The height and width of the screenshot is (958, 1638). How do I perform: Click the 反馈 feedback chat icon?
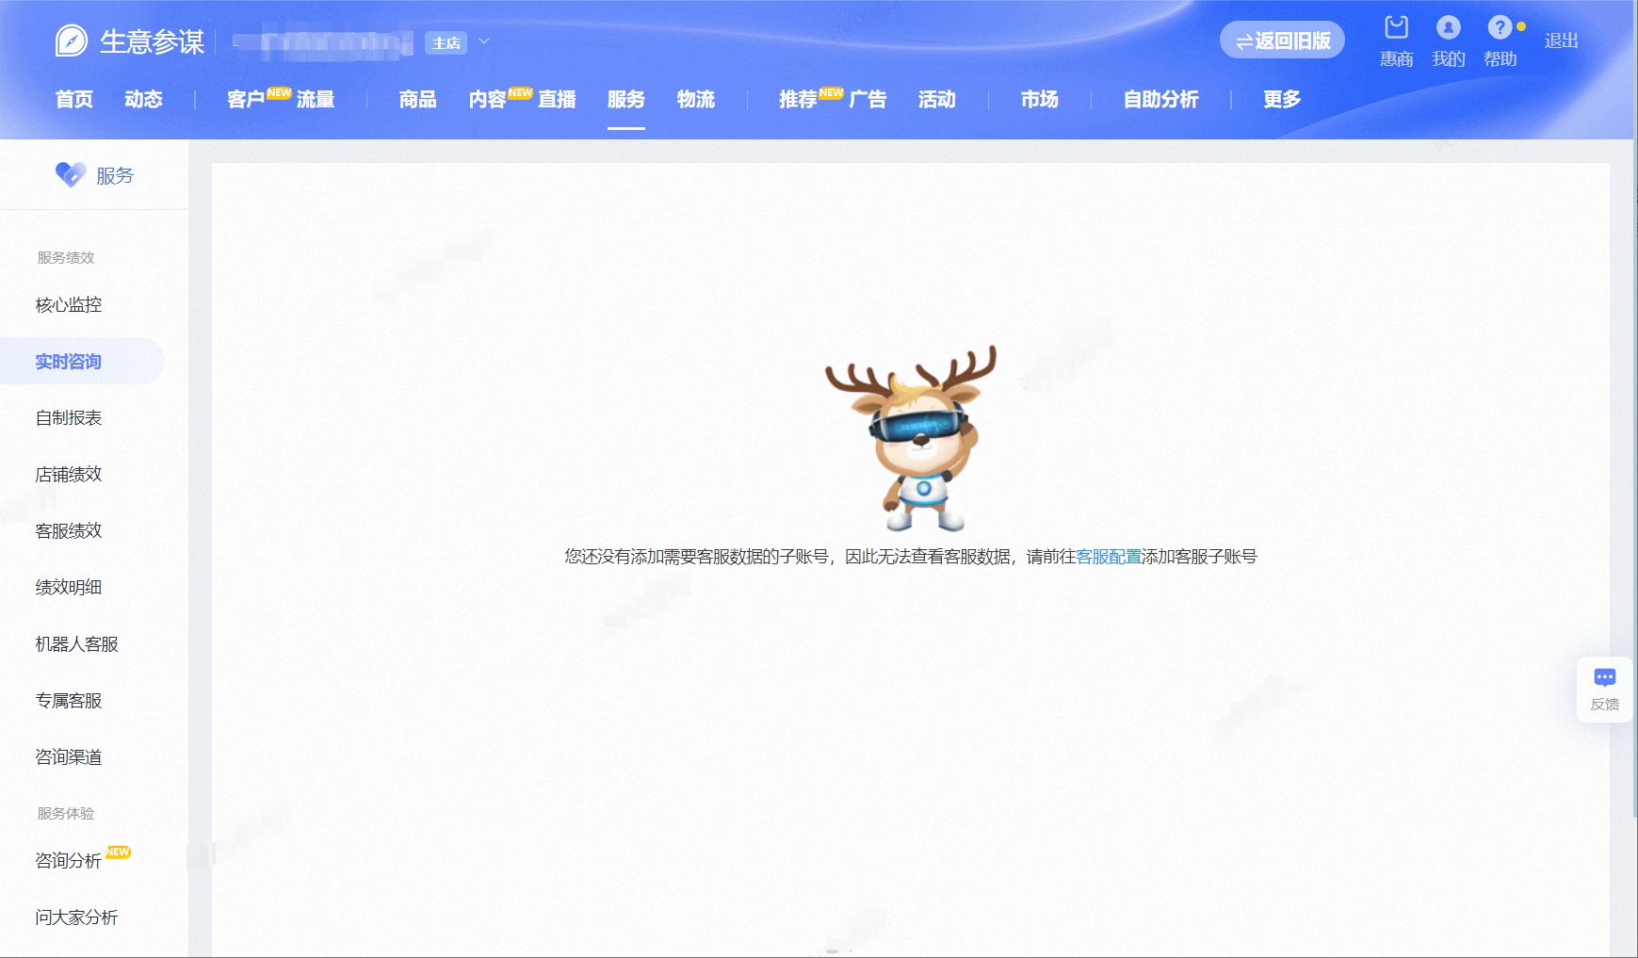[x=1604, y=677]
